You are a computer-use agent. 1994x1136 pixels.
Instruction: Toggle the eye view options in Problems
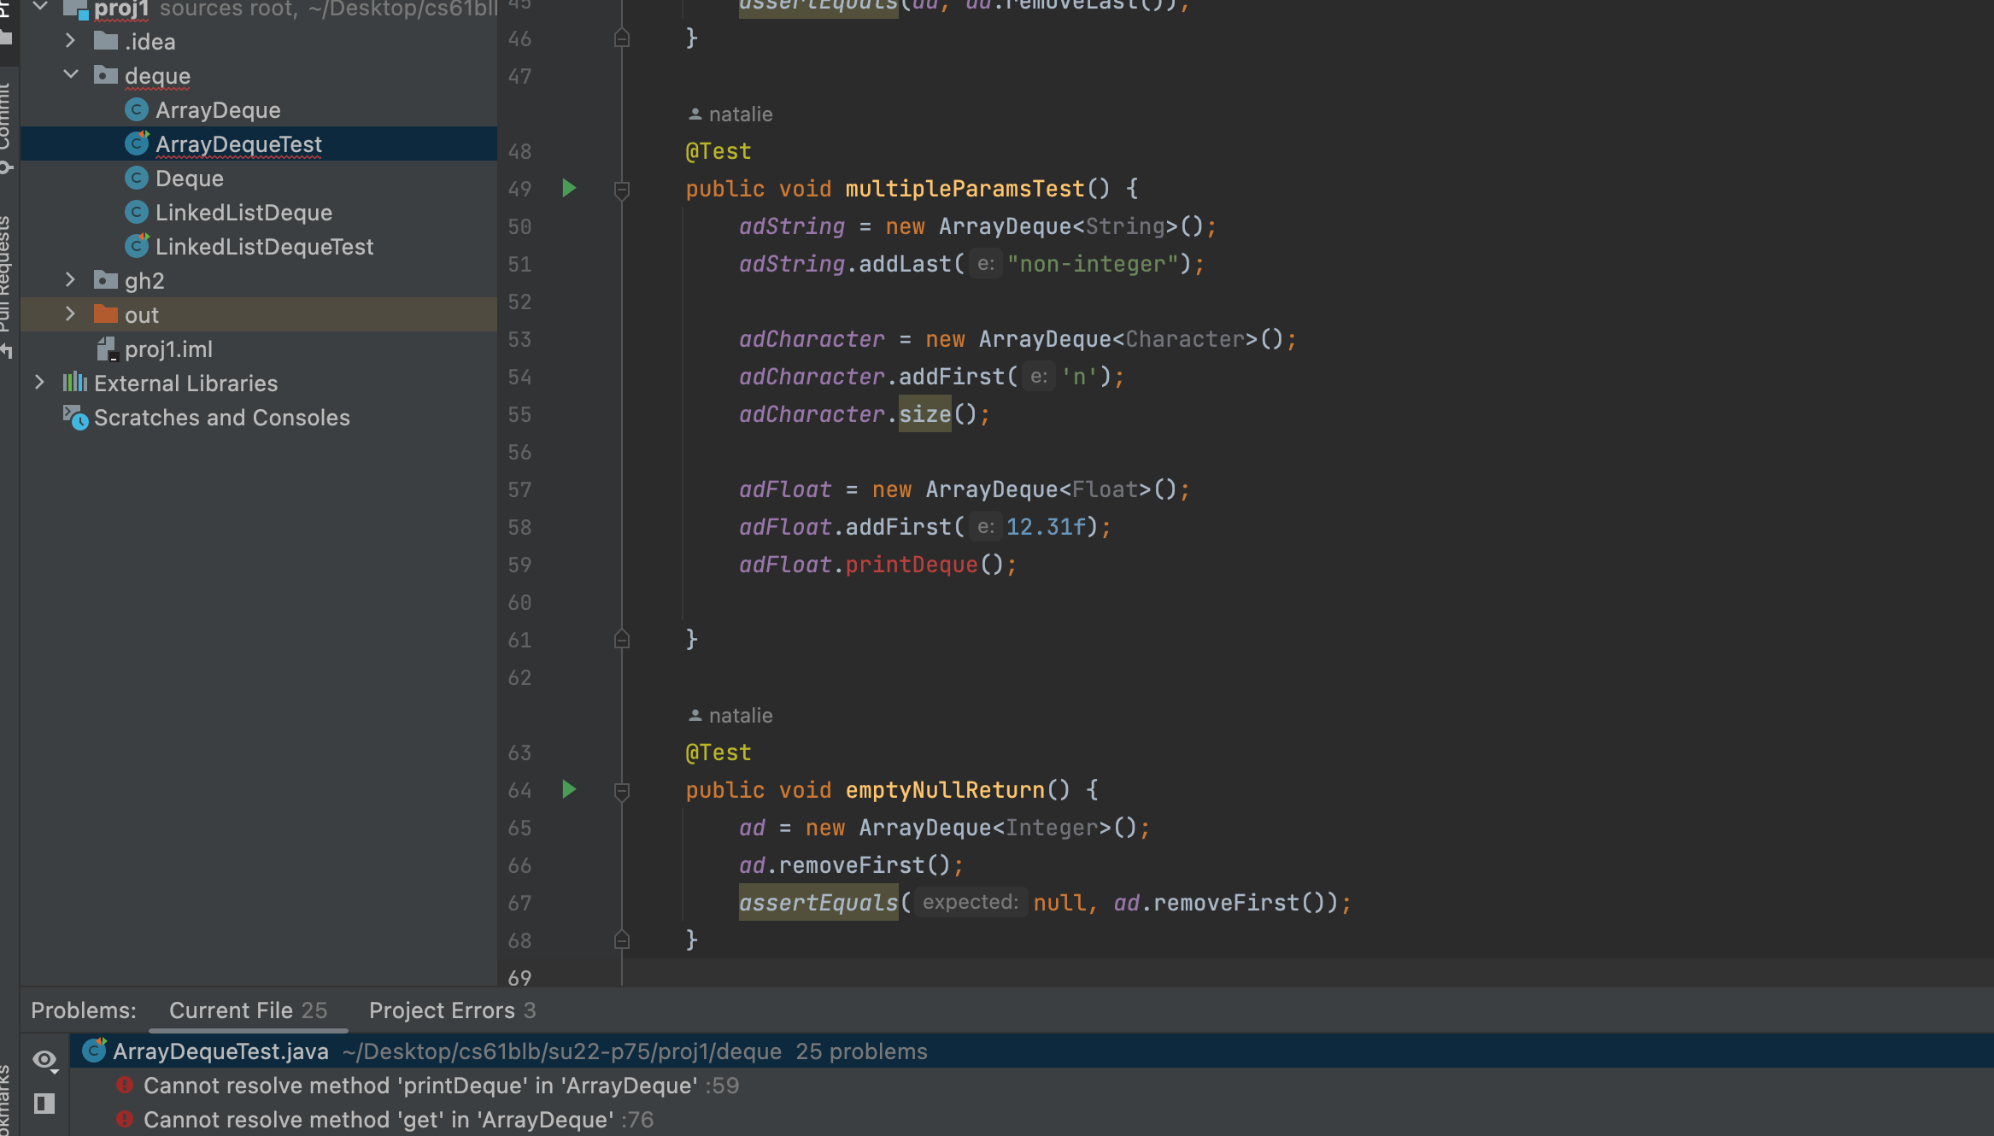44,1060
